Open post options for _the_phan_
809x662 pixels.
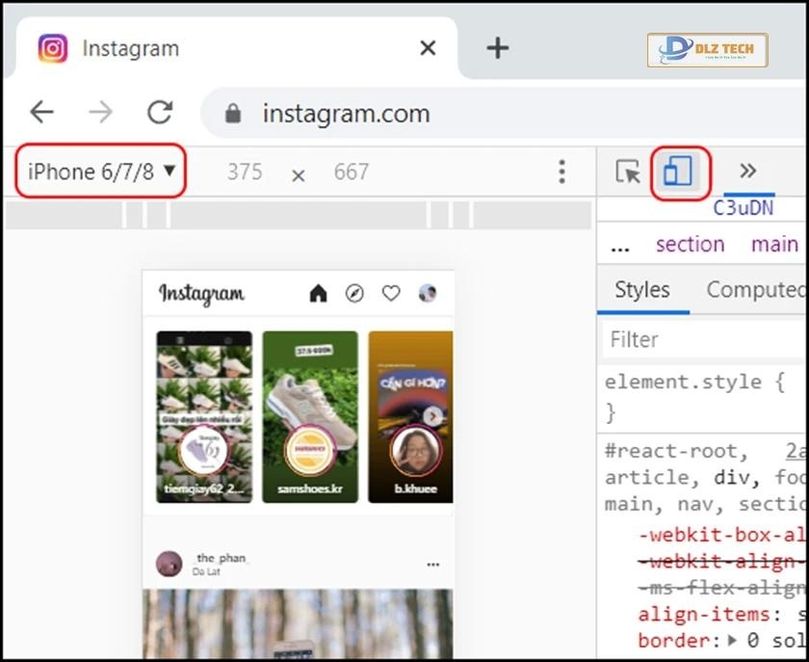(432, 565)
